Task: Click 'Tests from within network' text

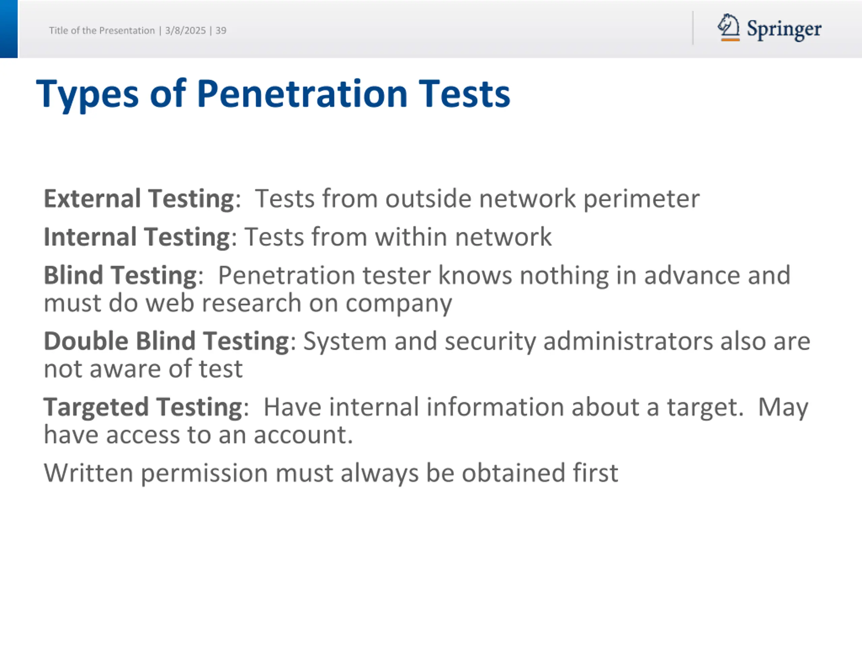Action: (398, 237)
